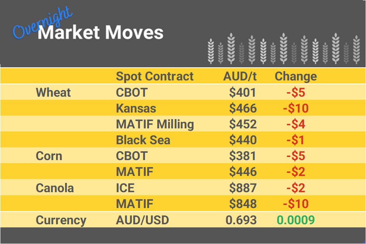Select the "Kansas" wheat contract cell
Screen dimensions: 366x244
(136, 108)
